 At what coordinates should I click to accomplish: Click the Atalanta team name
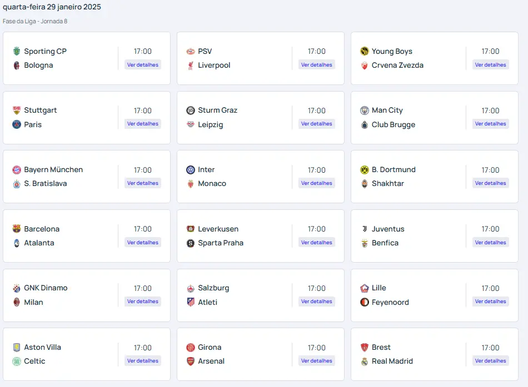[x=39, y=243]
